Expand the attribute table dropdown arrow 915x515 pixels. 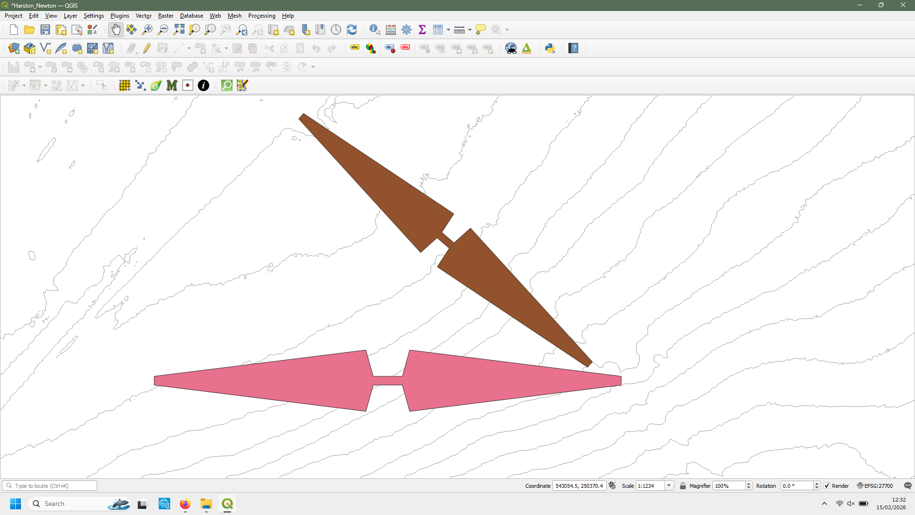click(x=448, y=30)
